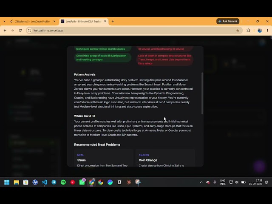The height and width of the screenshot is (204, 272).
Task: Open the 3Sum recommended problem card
Action: coord(104,158)
